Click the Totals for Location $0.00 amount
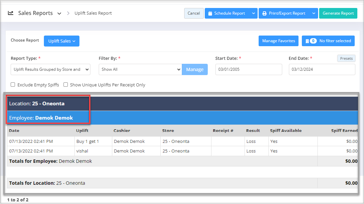 coord(351,183)
